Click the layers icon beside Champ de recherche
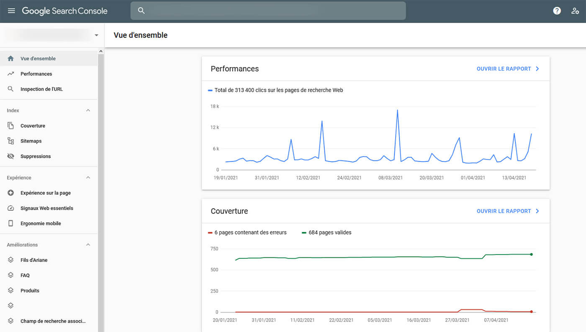The image size is (586, 332). 11,321
